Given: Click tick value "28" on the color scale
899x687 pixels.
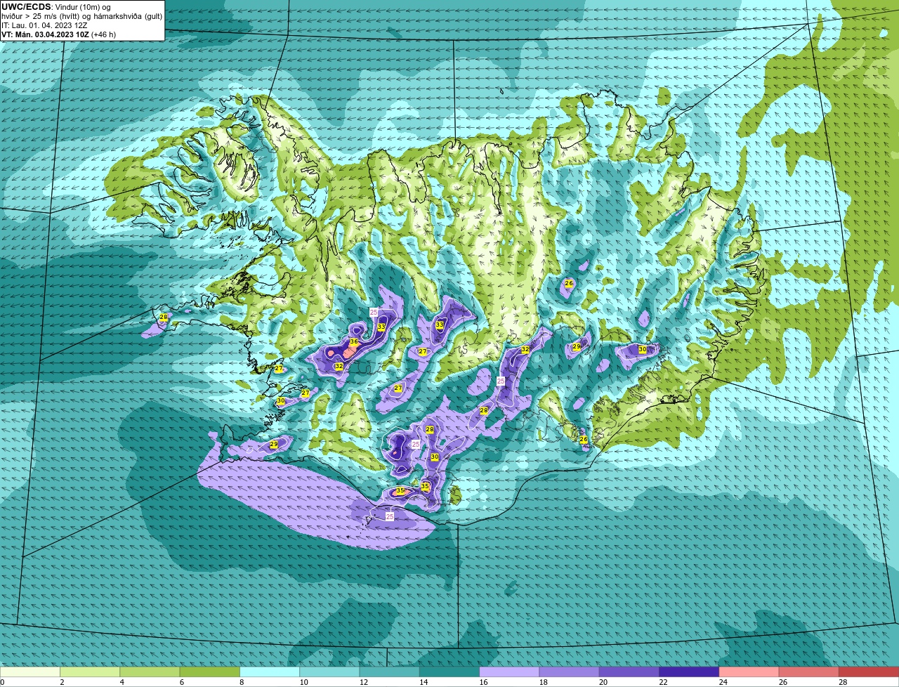Looking at the screenshot, I should [841, 682].
